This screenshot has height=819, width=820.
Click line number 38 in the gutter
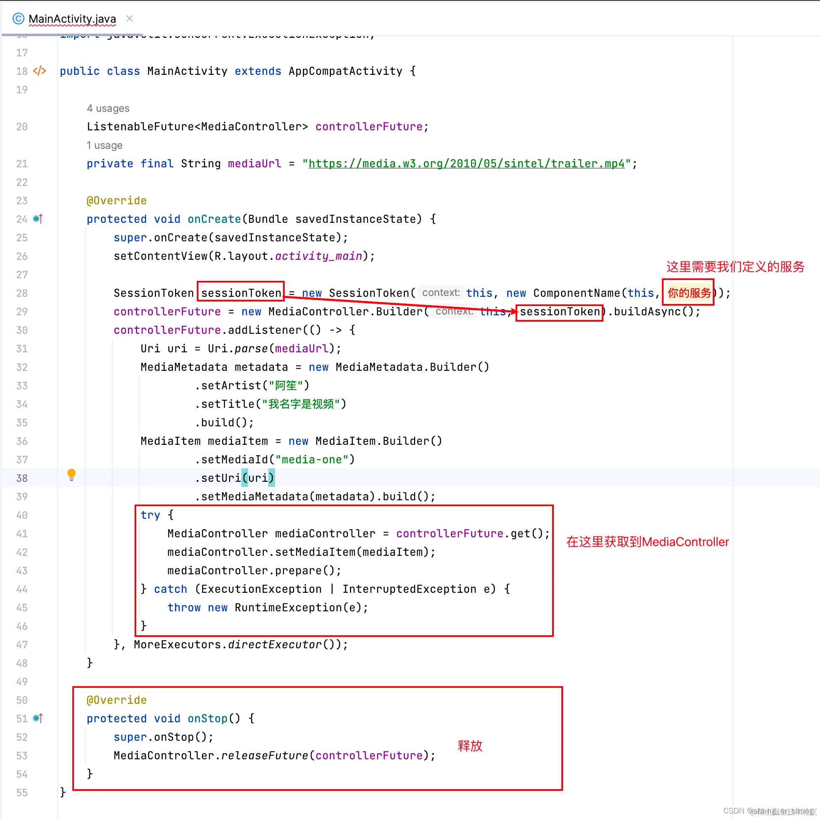click(x=21, y=478)
